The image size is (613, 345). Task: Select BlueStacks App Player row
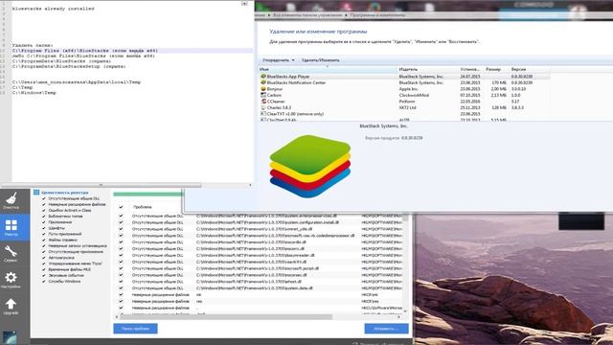(404, 77)
